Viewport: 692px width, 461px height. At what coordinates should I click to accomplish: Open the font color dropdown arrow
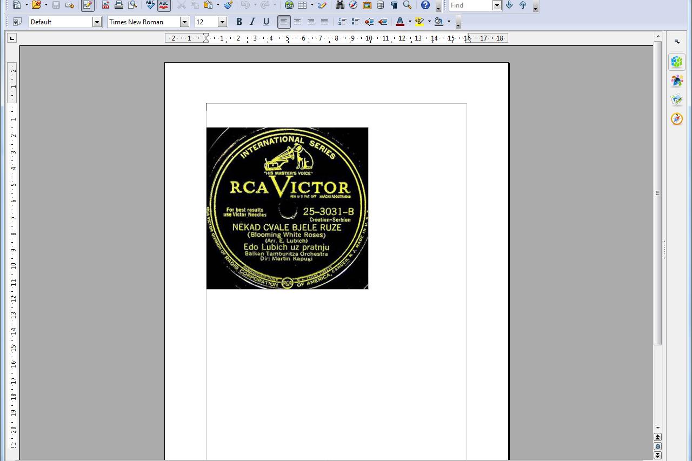(409, 22)
